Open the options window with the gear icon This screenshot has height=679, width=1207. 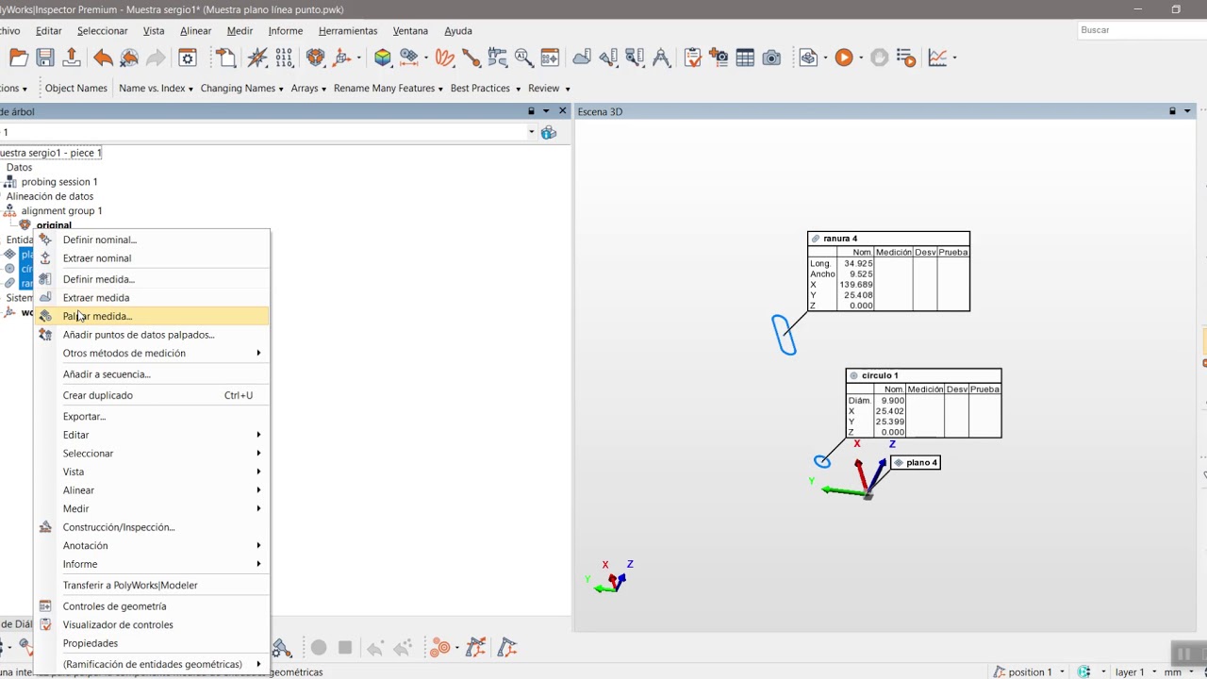click(188, 58)
